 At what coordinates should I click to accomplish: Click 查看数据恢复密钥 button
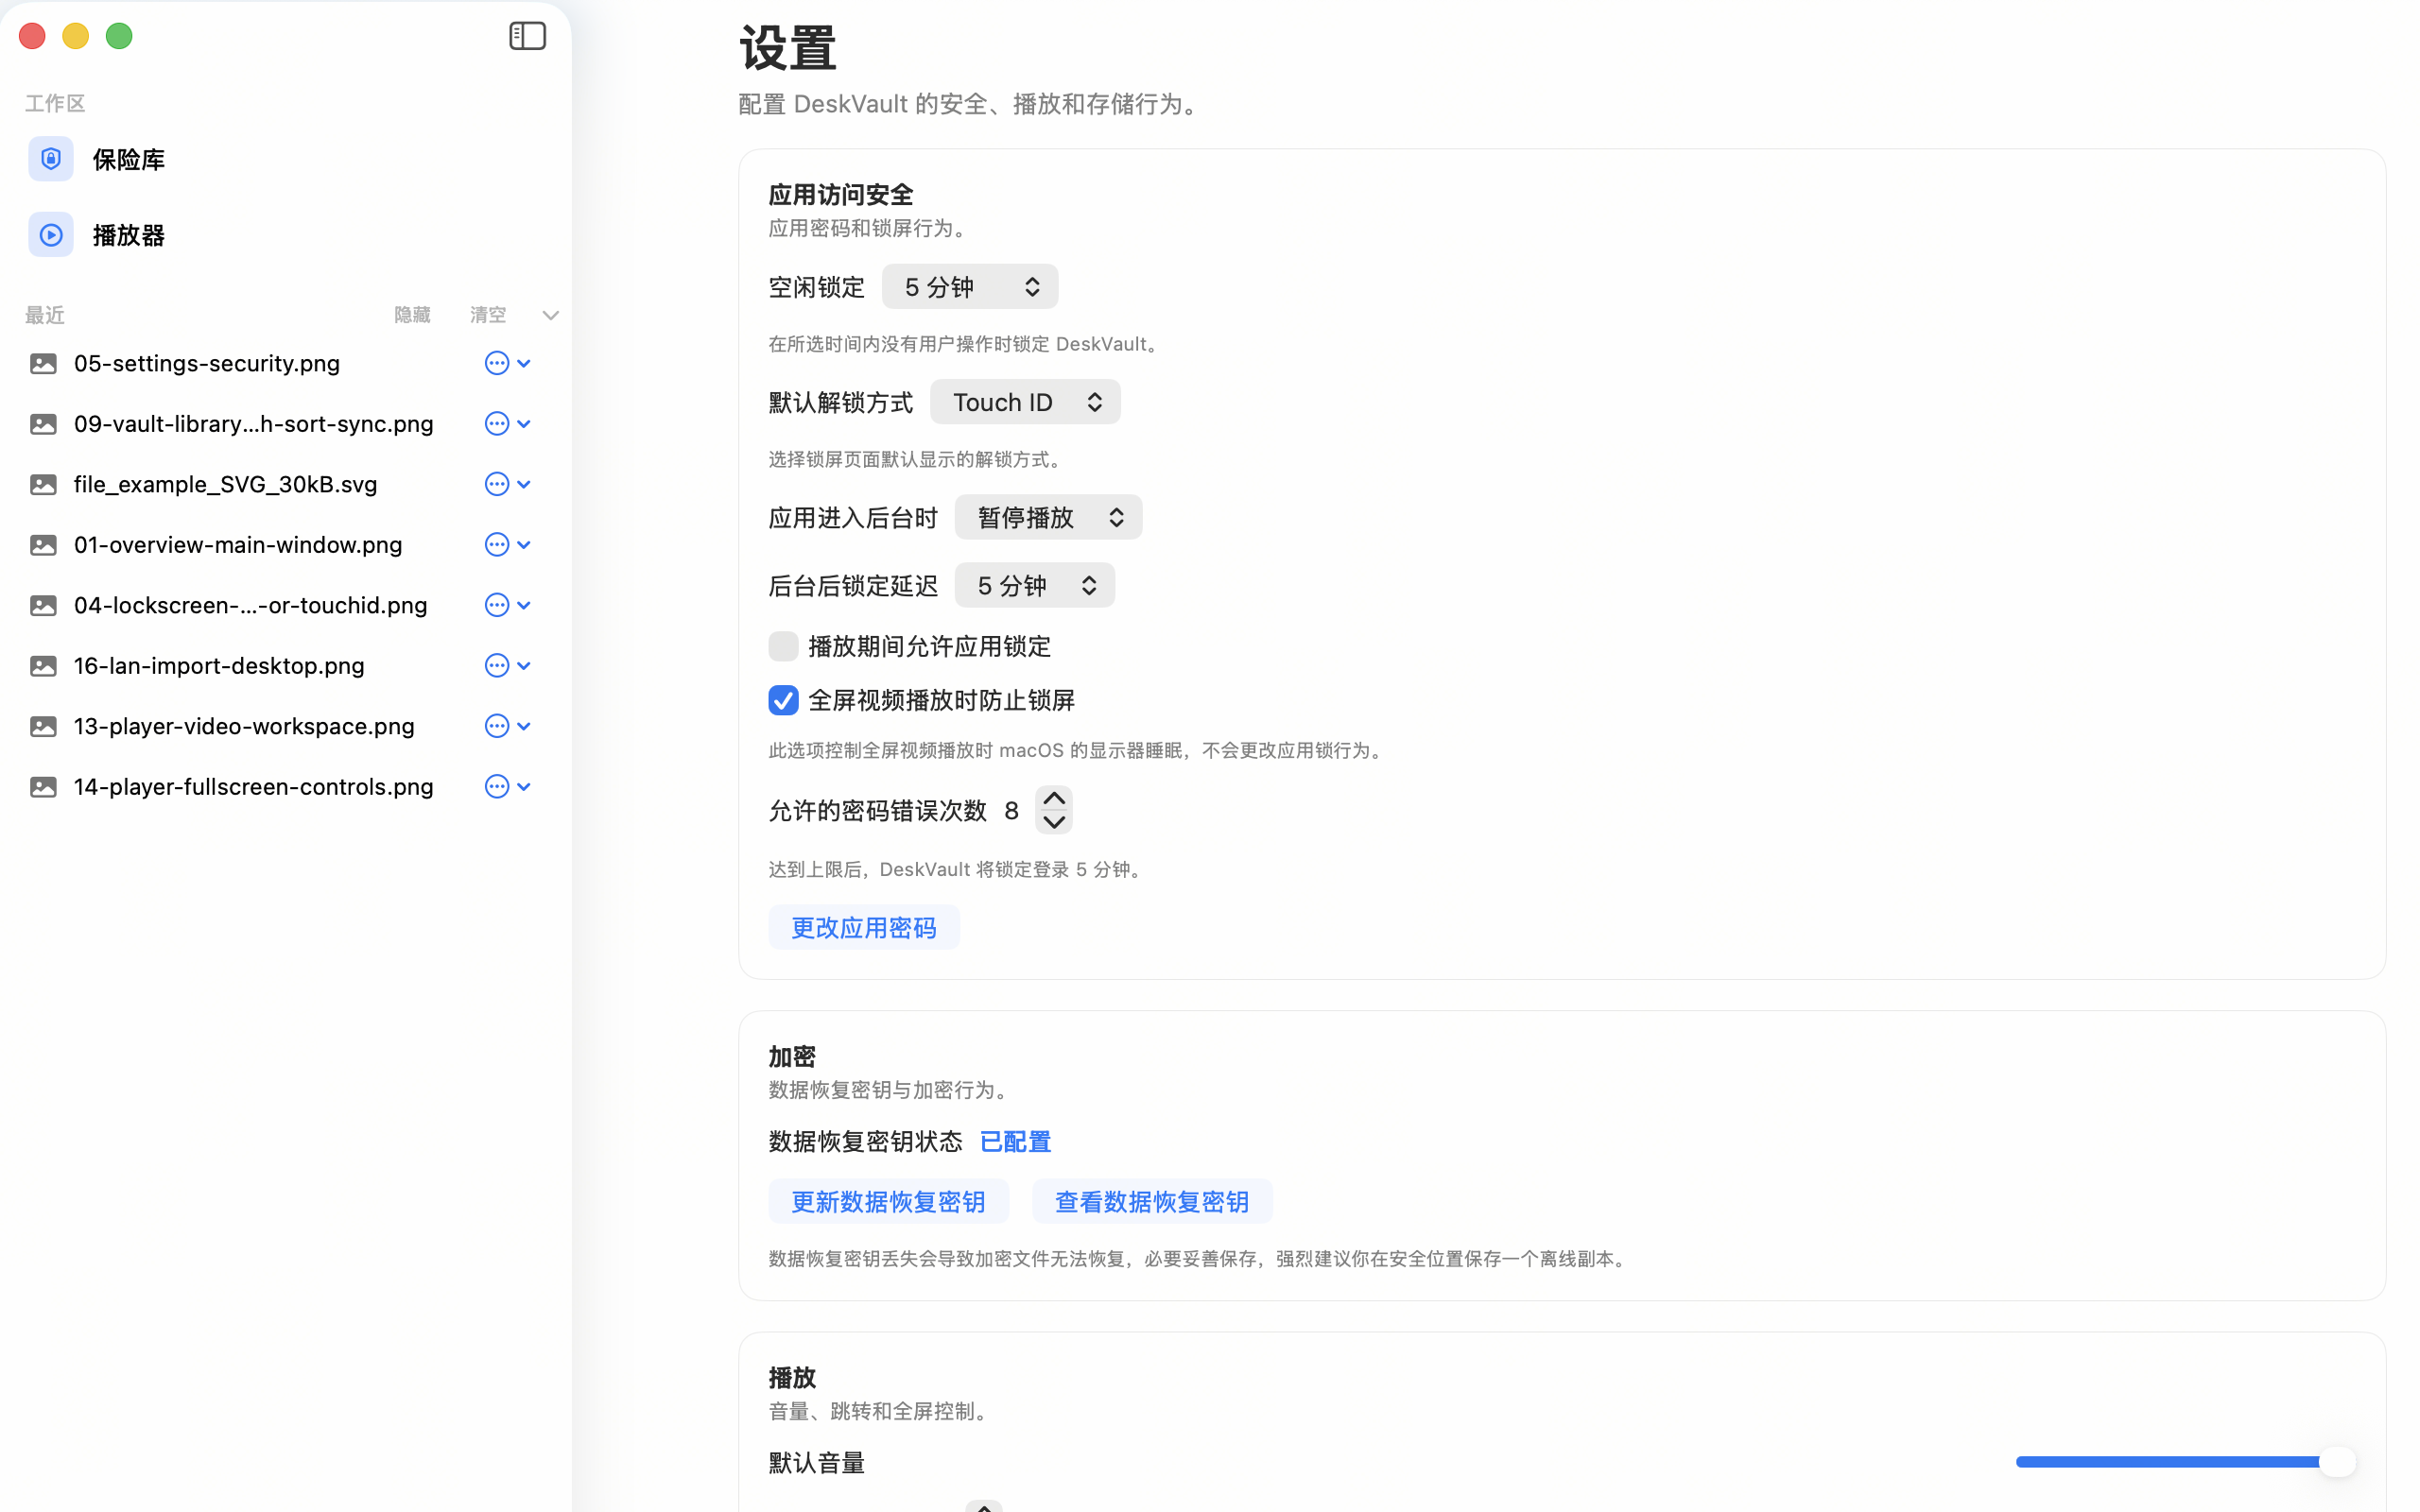point(1151,1201)
